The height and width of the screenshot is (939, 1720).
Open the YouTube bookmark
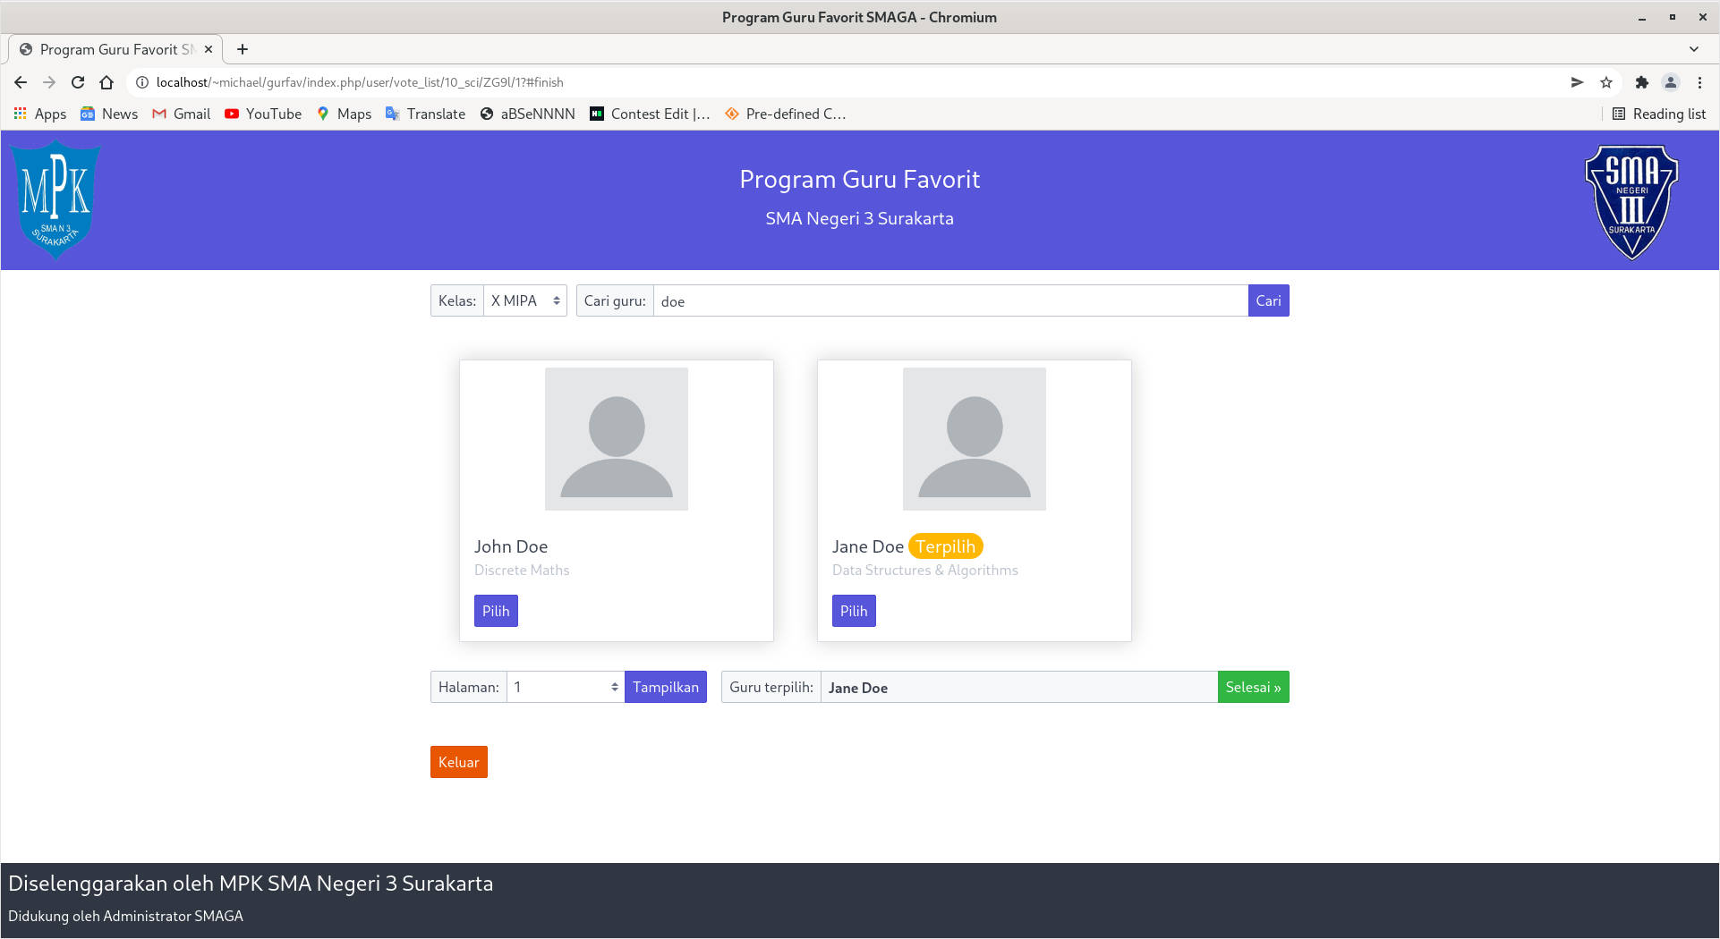pyautogui.click(x=263, y=114)
